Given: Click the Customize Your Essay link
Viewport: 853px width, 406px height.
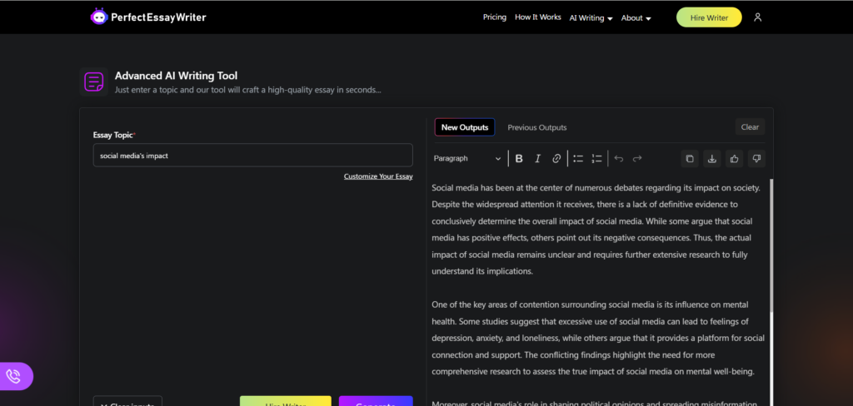Looking at the screenshot, I should (378, 176).
